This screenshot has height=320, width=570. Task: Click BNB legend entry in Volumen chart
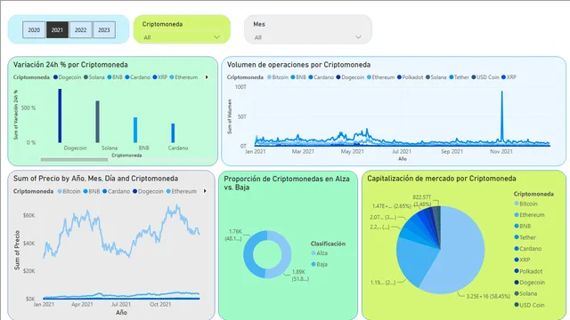(x=298, y=77)
